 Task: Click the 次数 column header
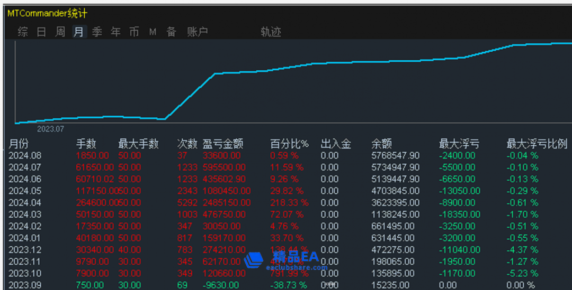point(187,144)
